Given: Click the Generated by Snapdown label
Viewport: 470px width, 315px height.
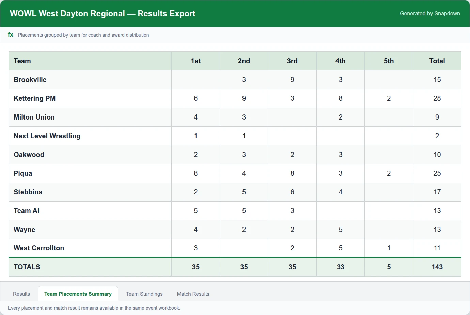Looking at the screenshot, I should pos(430,13).
